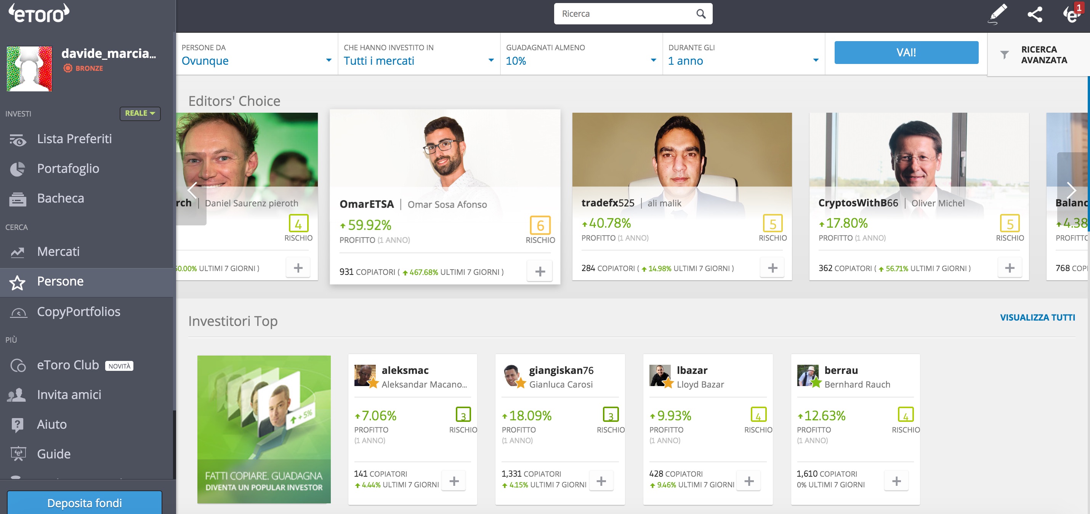Add aleksmac with plus button

coord(454,481)
